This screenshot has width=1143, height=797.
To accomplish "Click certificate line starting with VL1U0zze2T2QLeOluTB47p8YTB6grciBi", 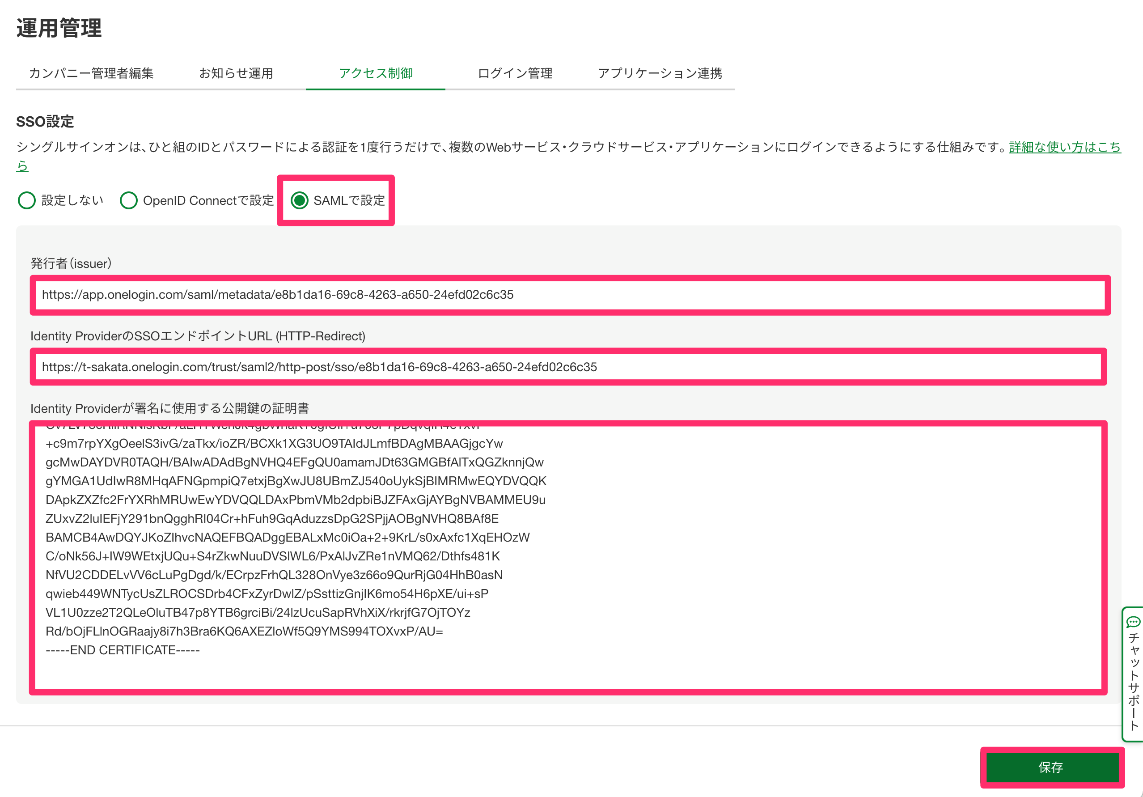I will point(258,612).
